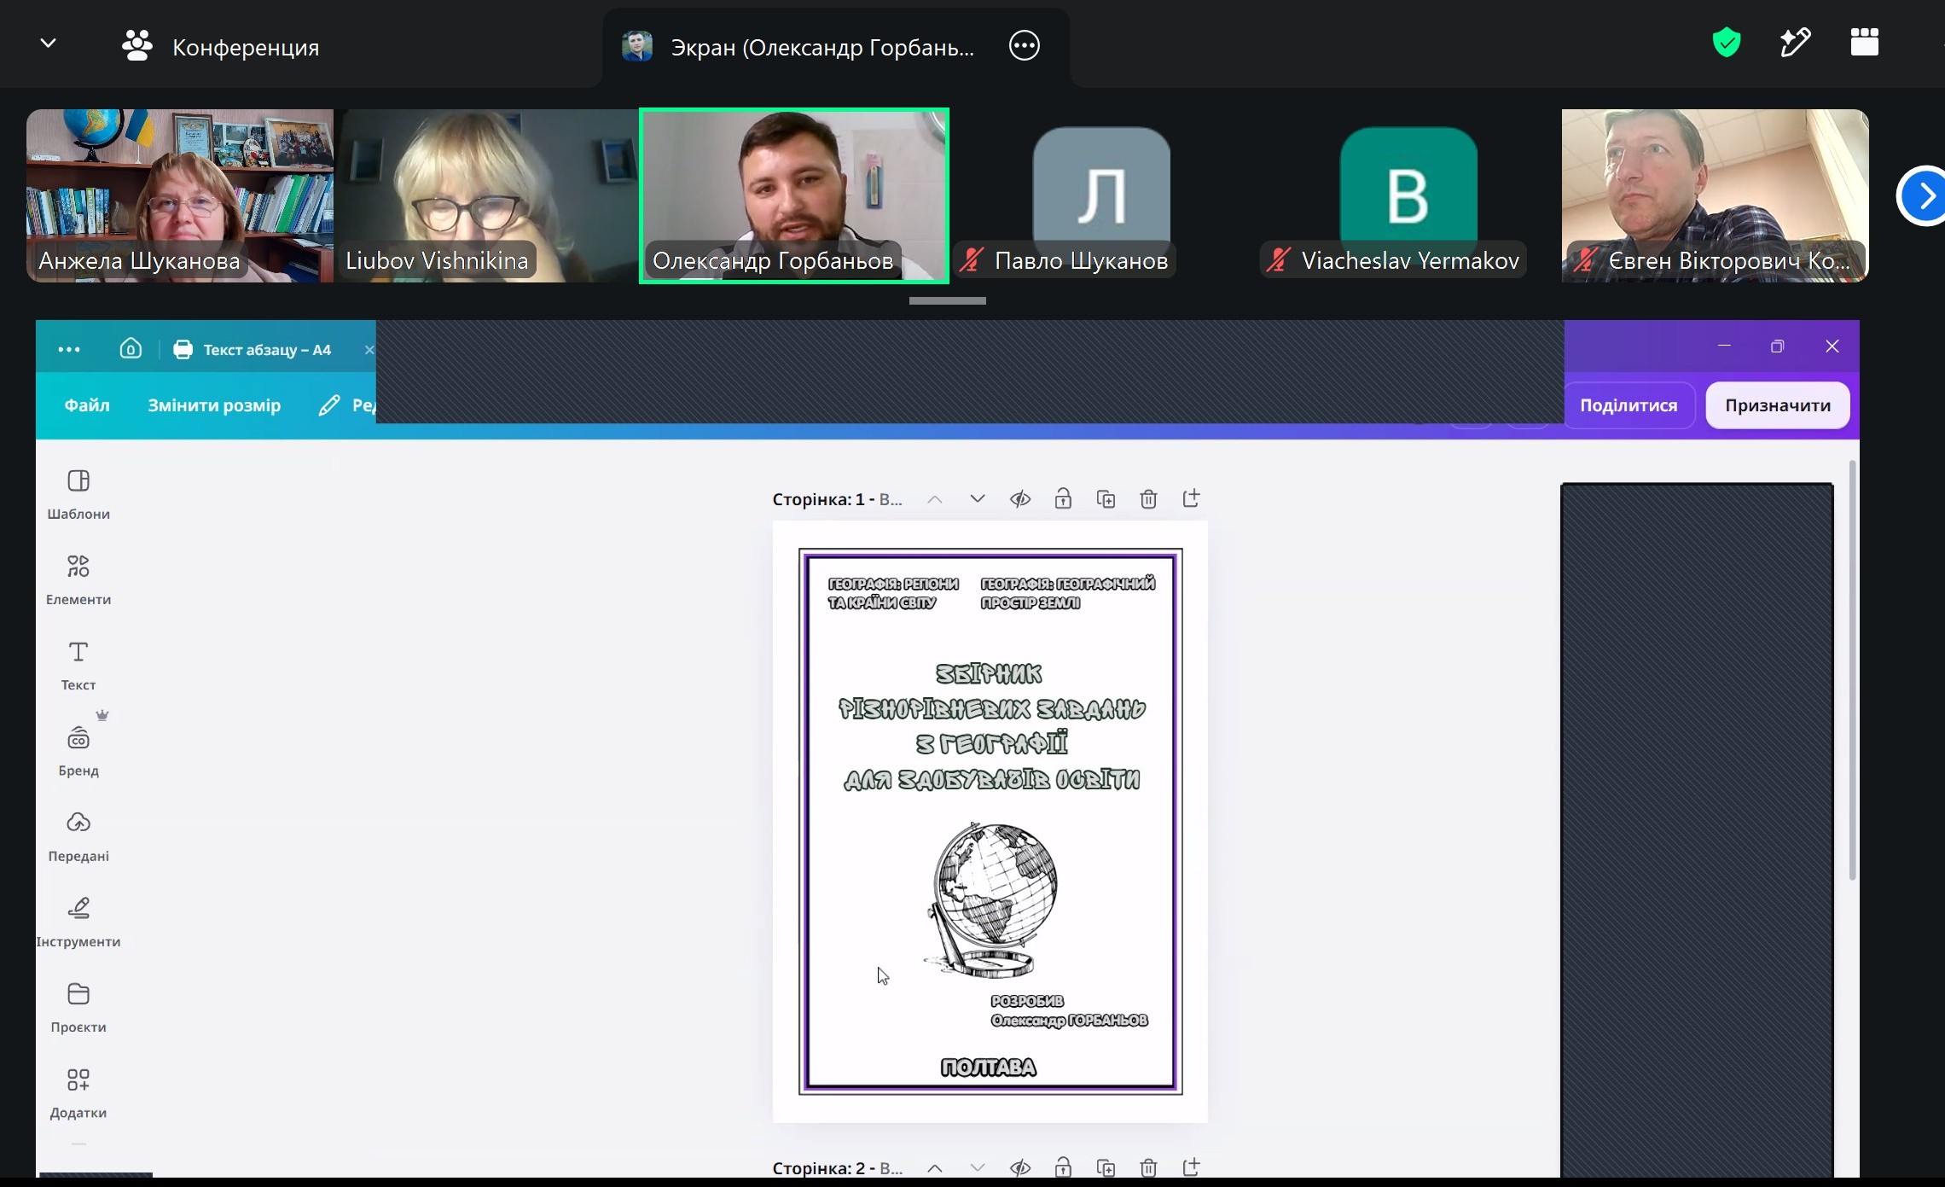Open the Змінити розмір menu
This screenshot has height=1187, width=1945.
point(214,405)
